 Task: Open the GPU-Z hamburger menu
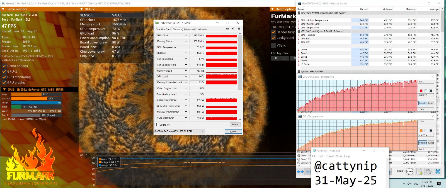(239, 29)
